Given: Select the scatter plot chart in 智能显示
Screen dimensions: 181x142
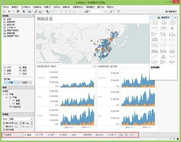Looking at the screenshot, I should click(155, 56).
